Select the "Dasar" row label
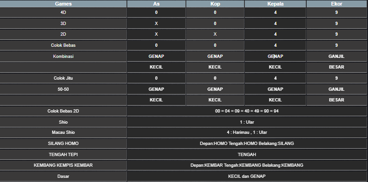 63,176
